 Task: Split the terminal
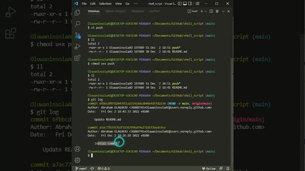(x=211, y=11)
